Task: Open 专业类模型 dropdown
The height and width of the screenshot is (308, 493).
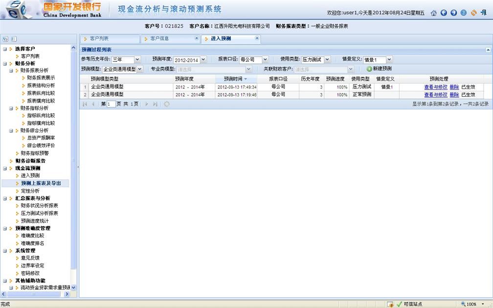Action: (x=248, y=69)
